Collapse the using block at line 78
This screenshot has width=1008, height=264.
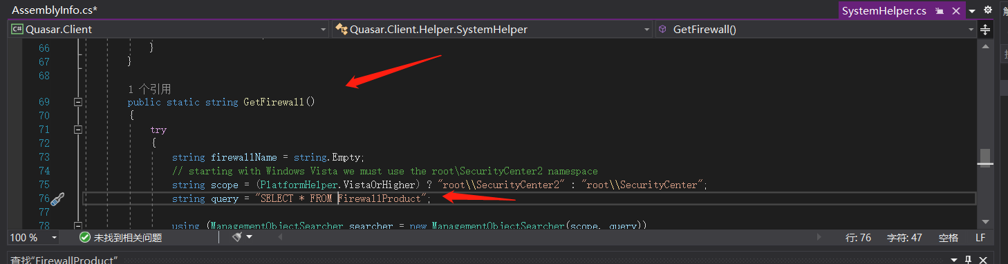tap(78, 225)
